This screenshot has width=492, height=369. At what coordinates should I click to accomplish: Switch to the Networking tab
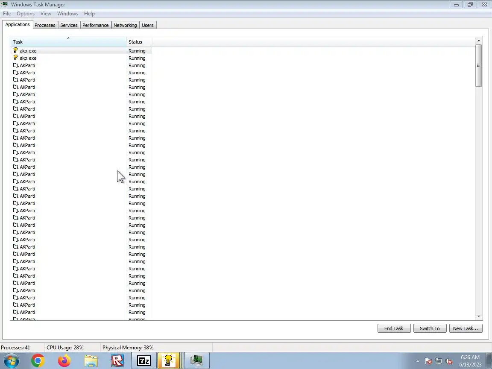tap(125, 26)
